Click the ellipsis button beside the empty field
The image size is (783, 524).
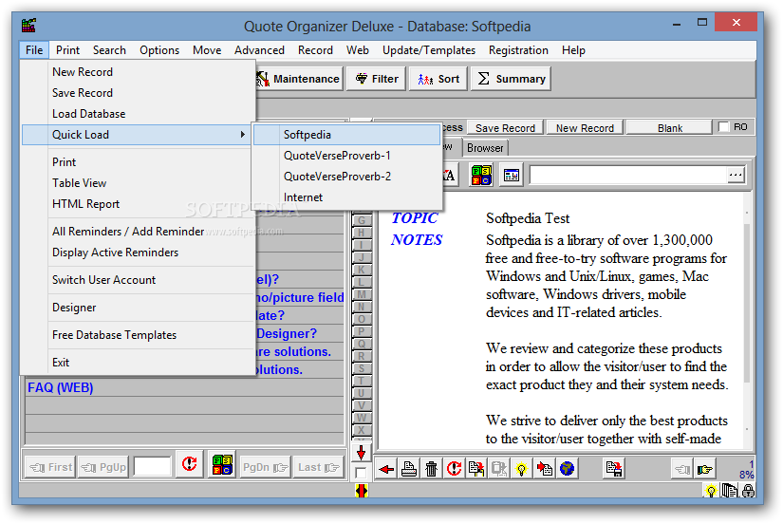click(x=735, y=175)
